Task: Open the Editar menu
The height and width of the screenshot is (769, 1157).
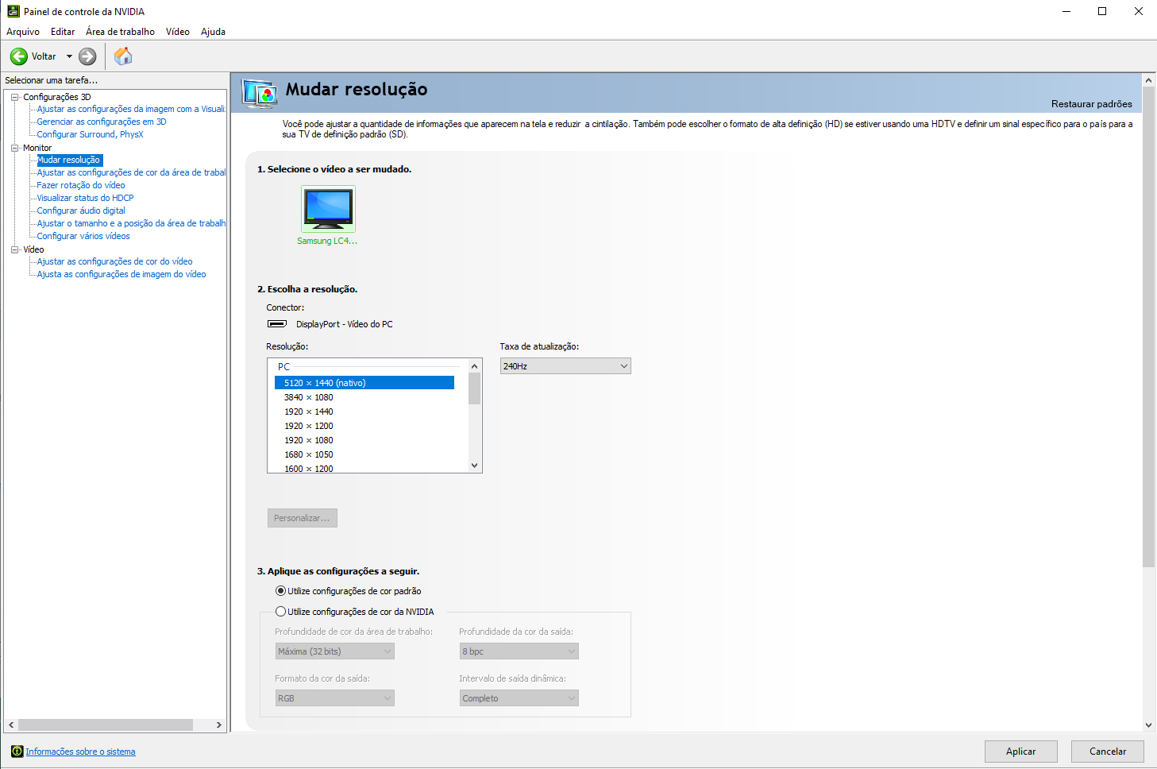Action: tap(63, 32)
